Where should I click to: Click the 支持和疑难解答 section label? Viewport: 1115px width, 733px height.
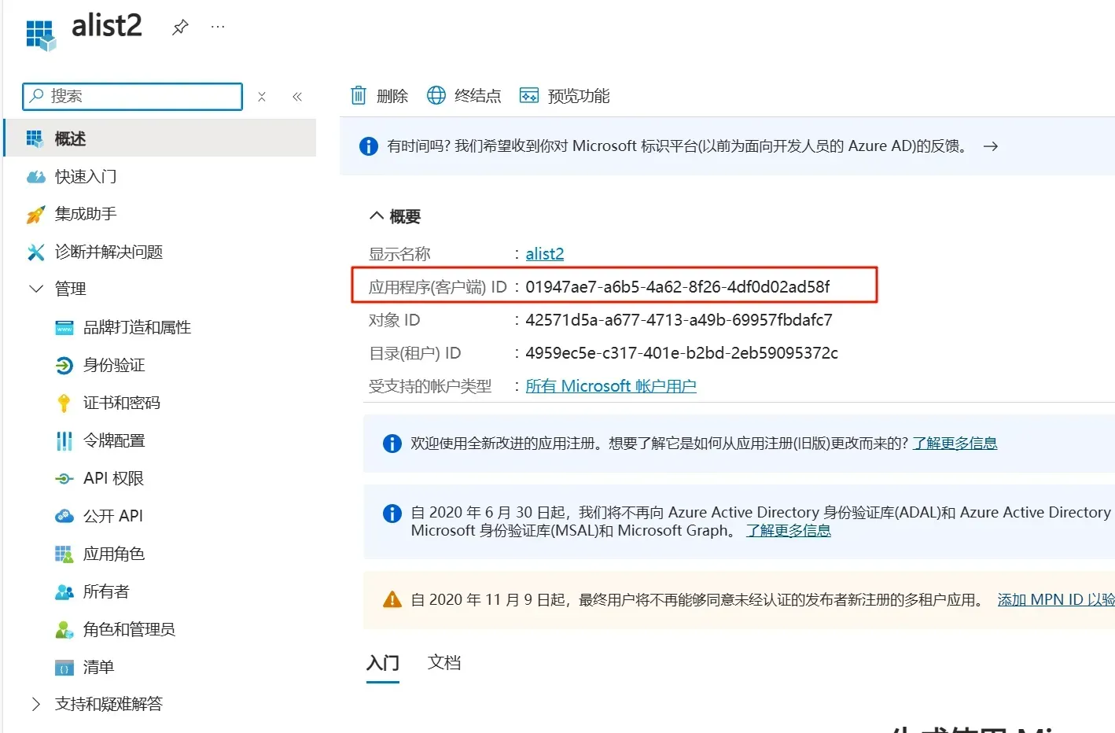[109, 704]
